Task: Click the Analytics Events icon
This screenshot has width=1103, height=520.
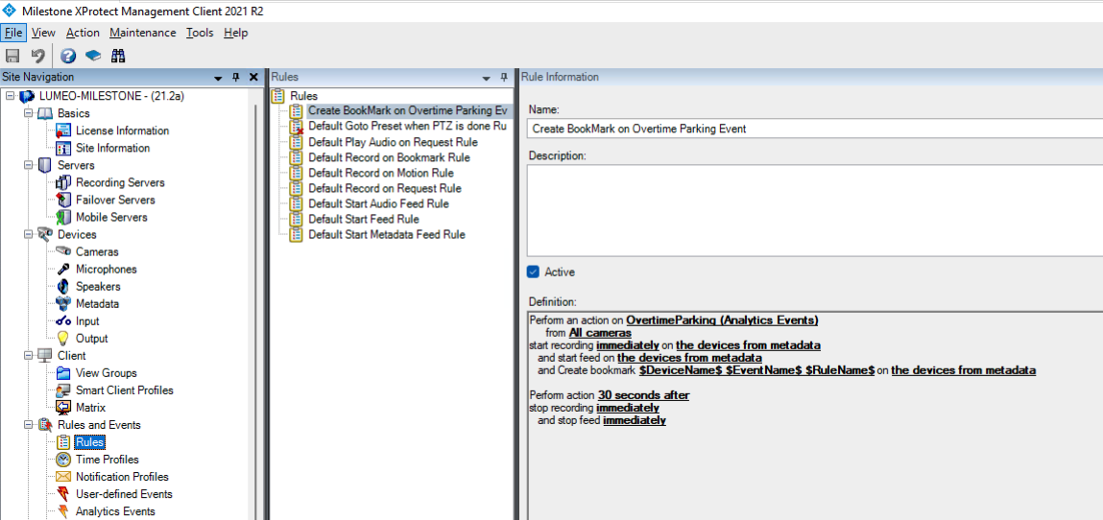Action: [64, 511]
